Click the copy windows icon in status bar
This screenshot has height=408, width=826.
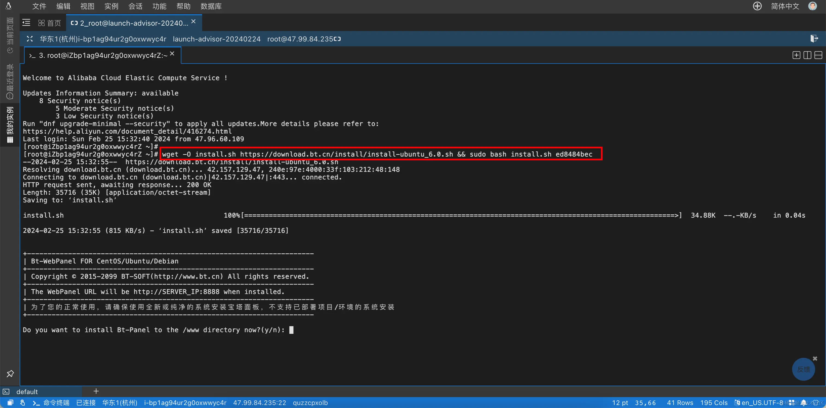coord(10,403)
